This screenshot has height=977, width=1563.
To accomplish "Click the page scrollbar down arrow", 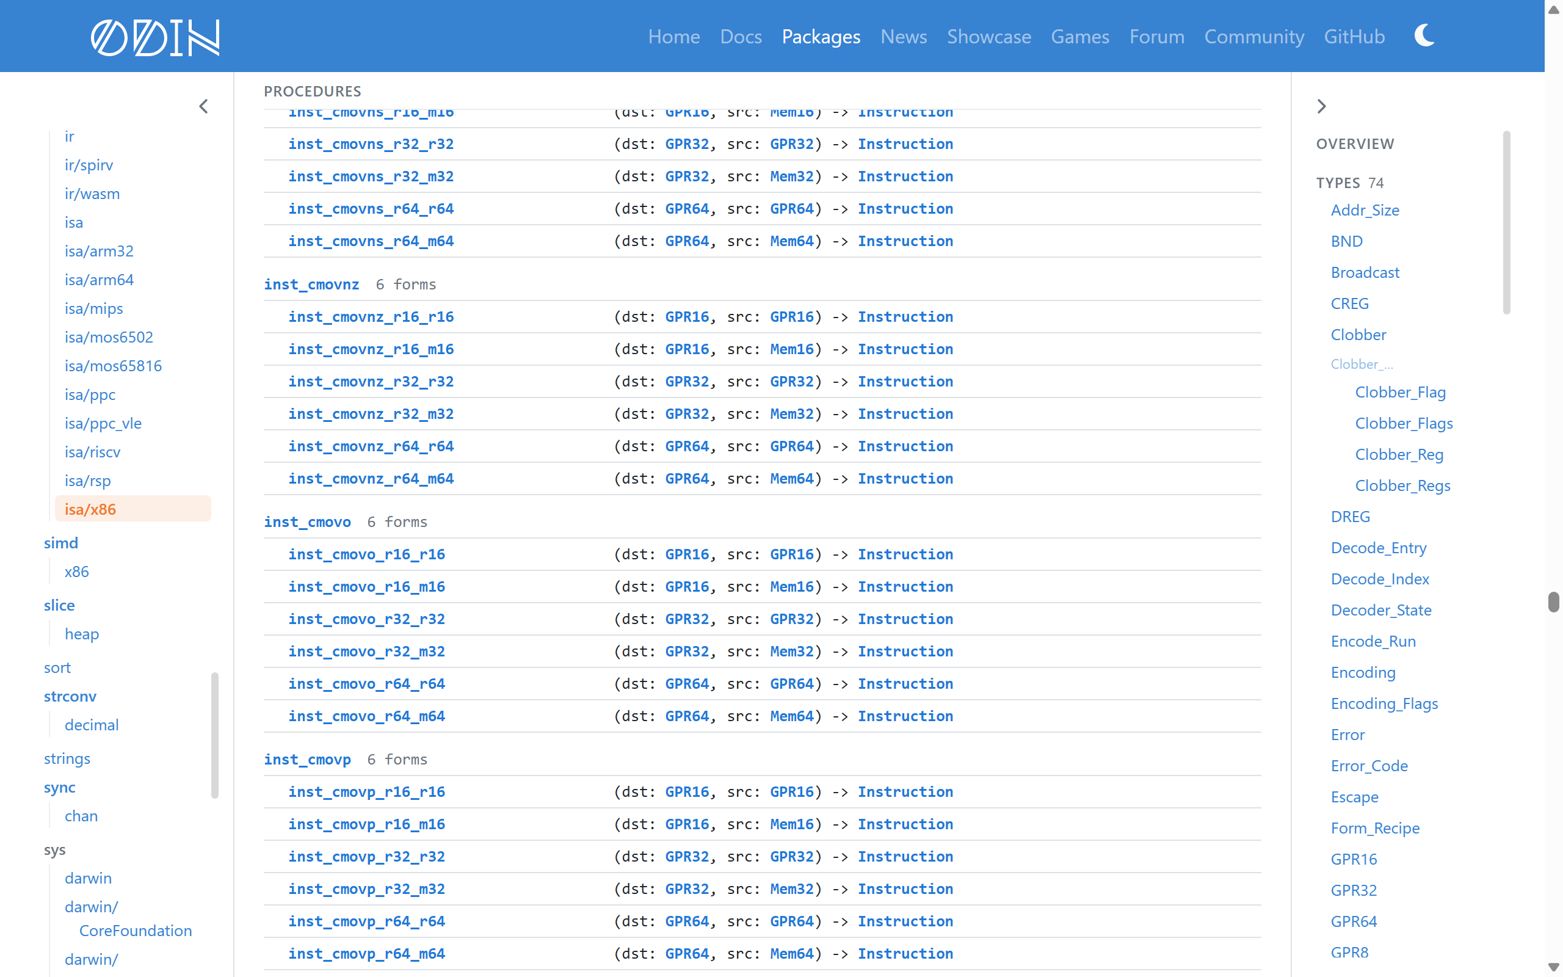I will click(x=1553, y=967).
